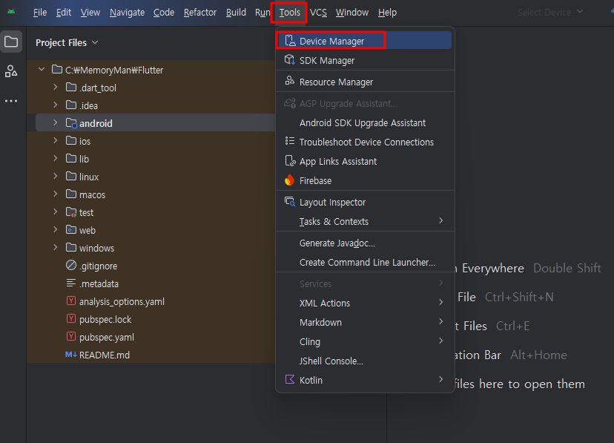
Task: Click the lib folder icon
Action: tap(71, 158)
